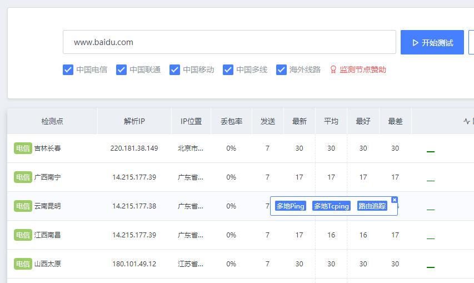Sort by the 检测点 column header
This screenshot has height=283, width=474.
(x=52, y=121)
